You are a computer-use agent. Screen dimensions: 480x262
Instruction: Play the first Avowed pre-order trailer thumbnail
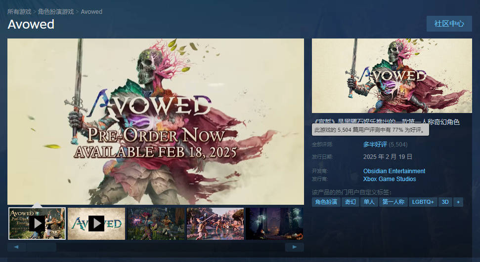pyautogui.click(x=37, y=224)
